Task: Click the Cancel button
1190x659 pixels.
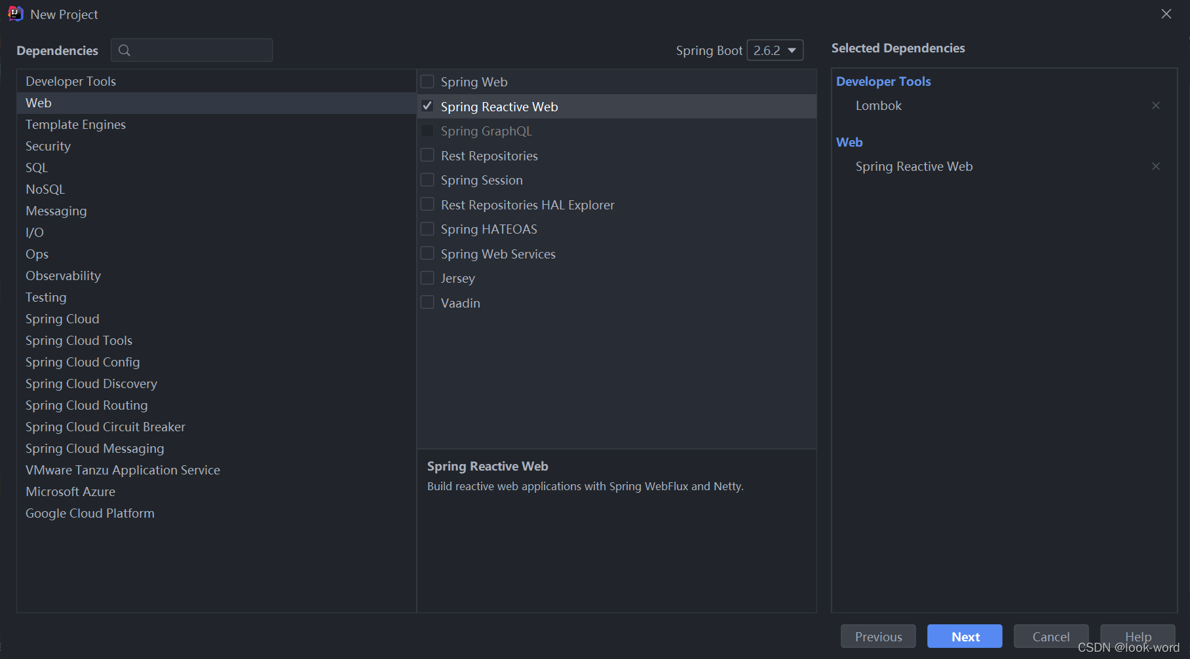Action: (1051, 636)
